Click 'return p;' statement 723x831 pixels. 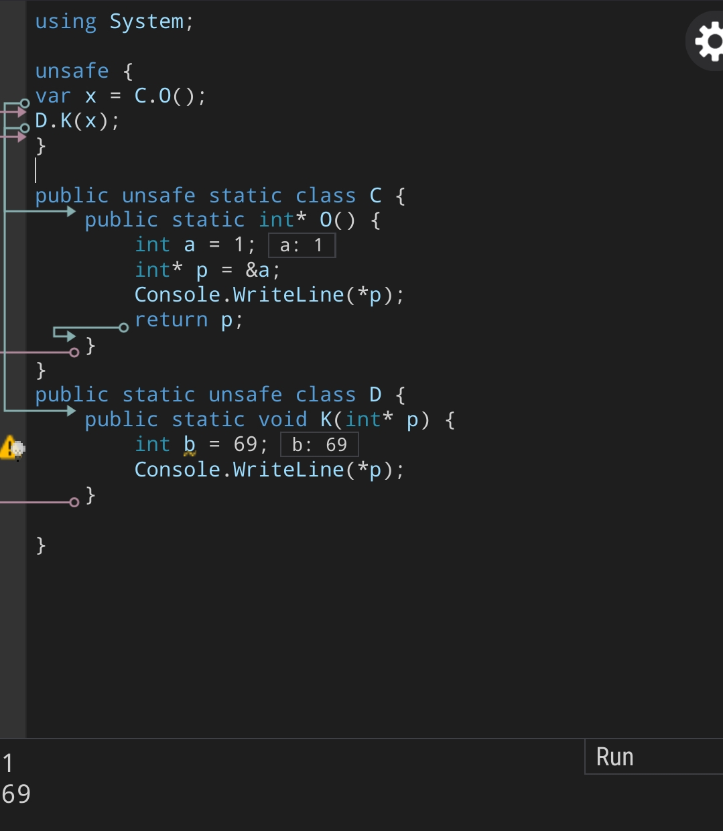click(x=189, y=320)
